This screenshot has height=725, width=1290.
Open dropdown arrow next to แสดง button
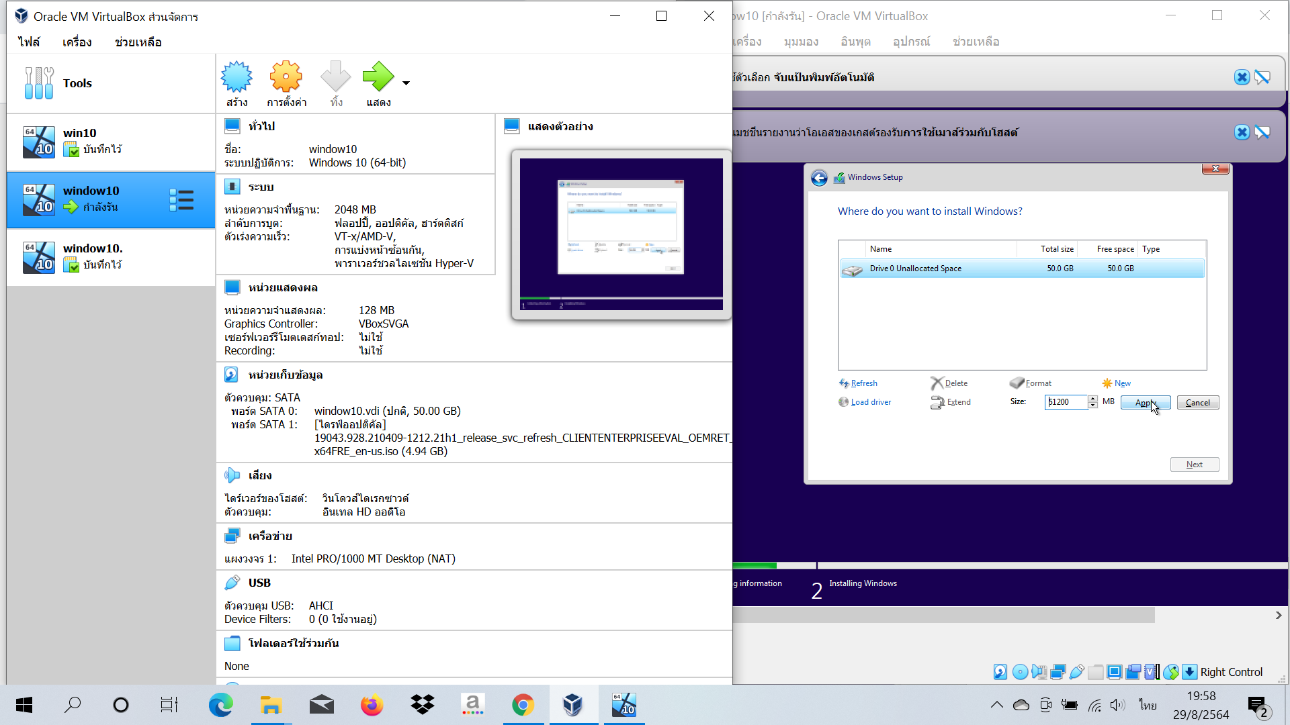pyautogui.click(x=406, y=83)
